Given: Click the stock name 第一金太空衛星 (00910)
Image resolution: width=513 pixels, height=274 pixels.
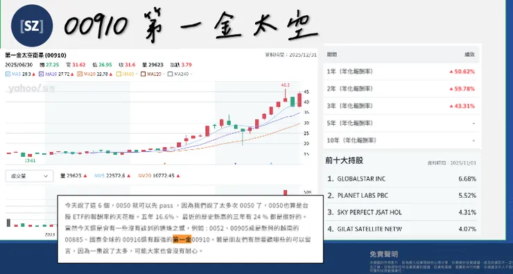Looking at the screenshot, I should click(x=35, y=55).
